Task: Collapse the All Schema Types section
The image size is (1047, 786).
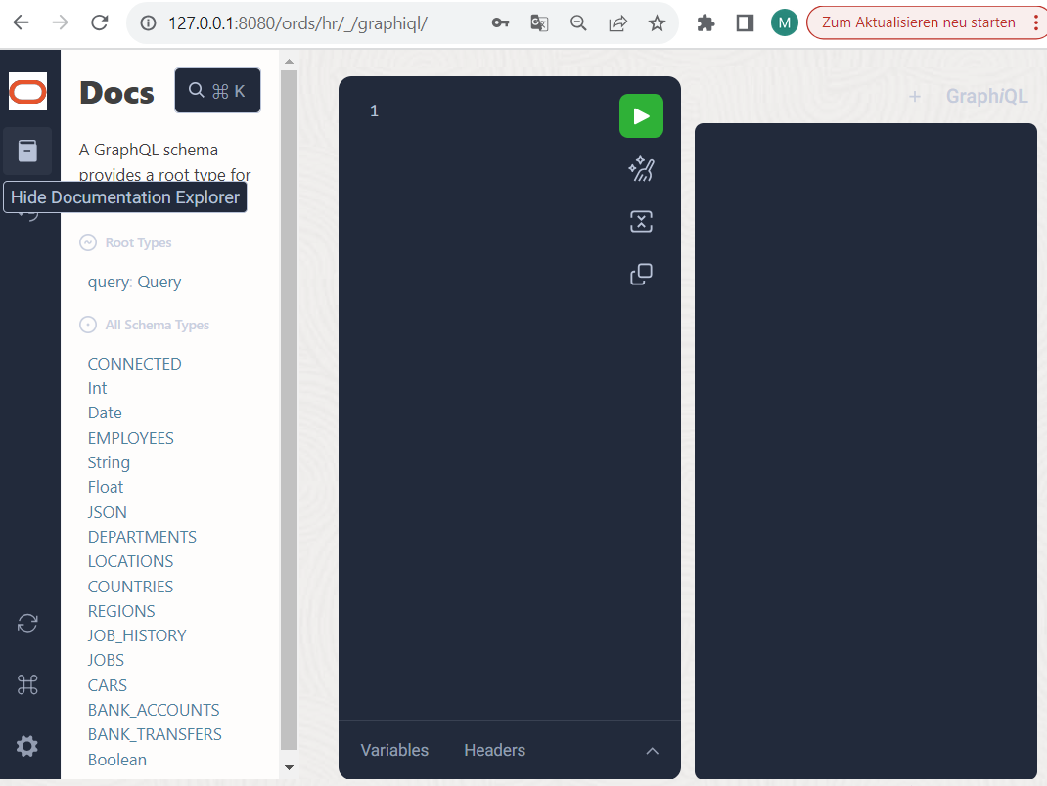Action: (x=87, y=324)
